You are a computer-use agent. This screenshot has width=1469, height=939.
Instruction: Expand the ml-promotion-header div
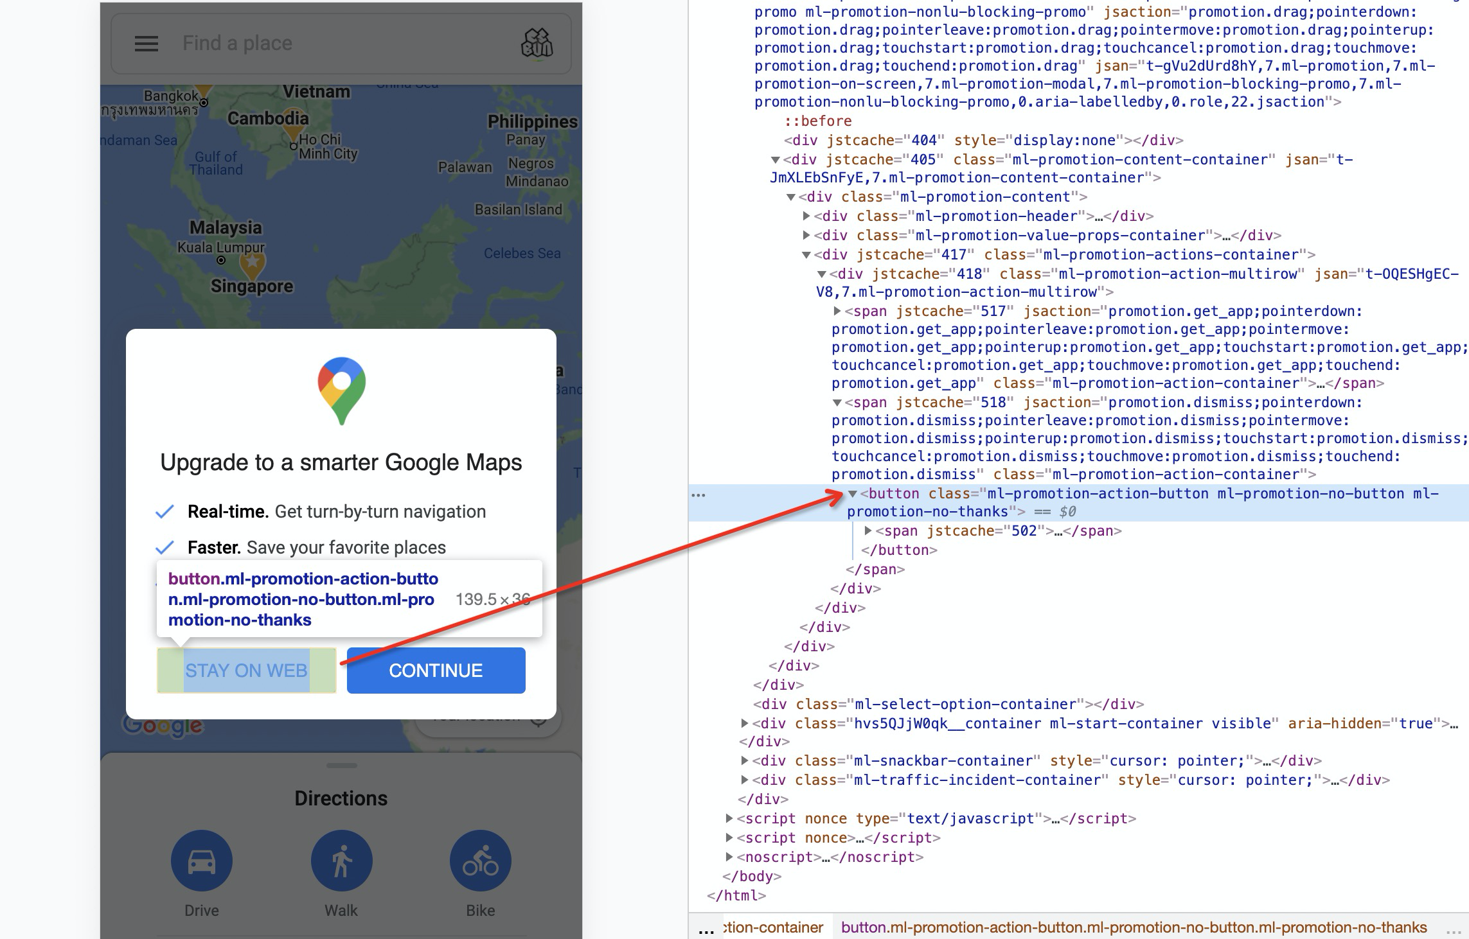point(806,216)
